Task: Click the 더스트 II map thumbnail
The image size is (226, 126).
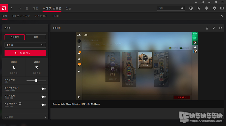Action: pos(145,60)
